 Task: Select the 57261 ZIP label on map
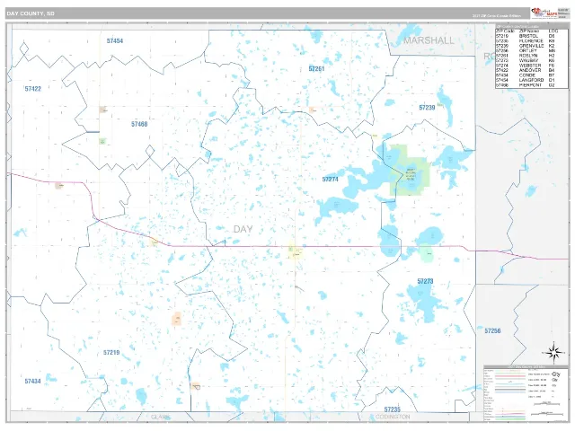pos(316,68)
